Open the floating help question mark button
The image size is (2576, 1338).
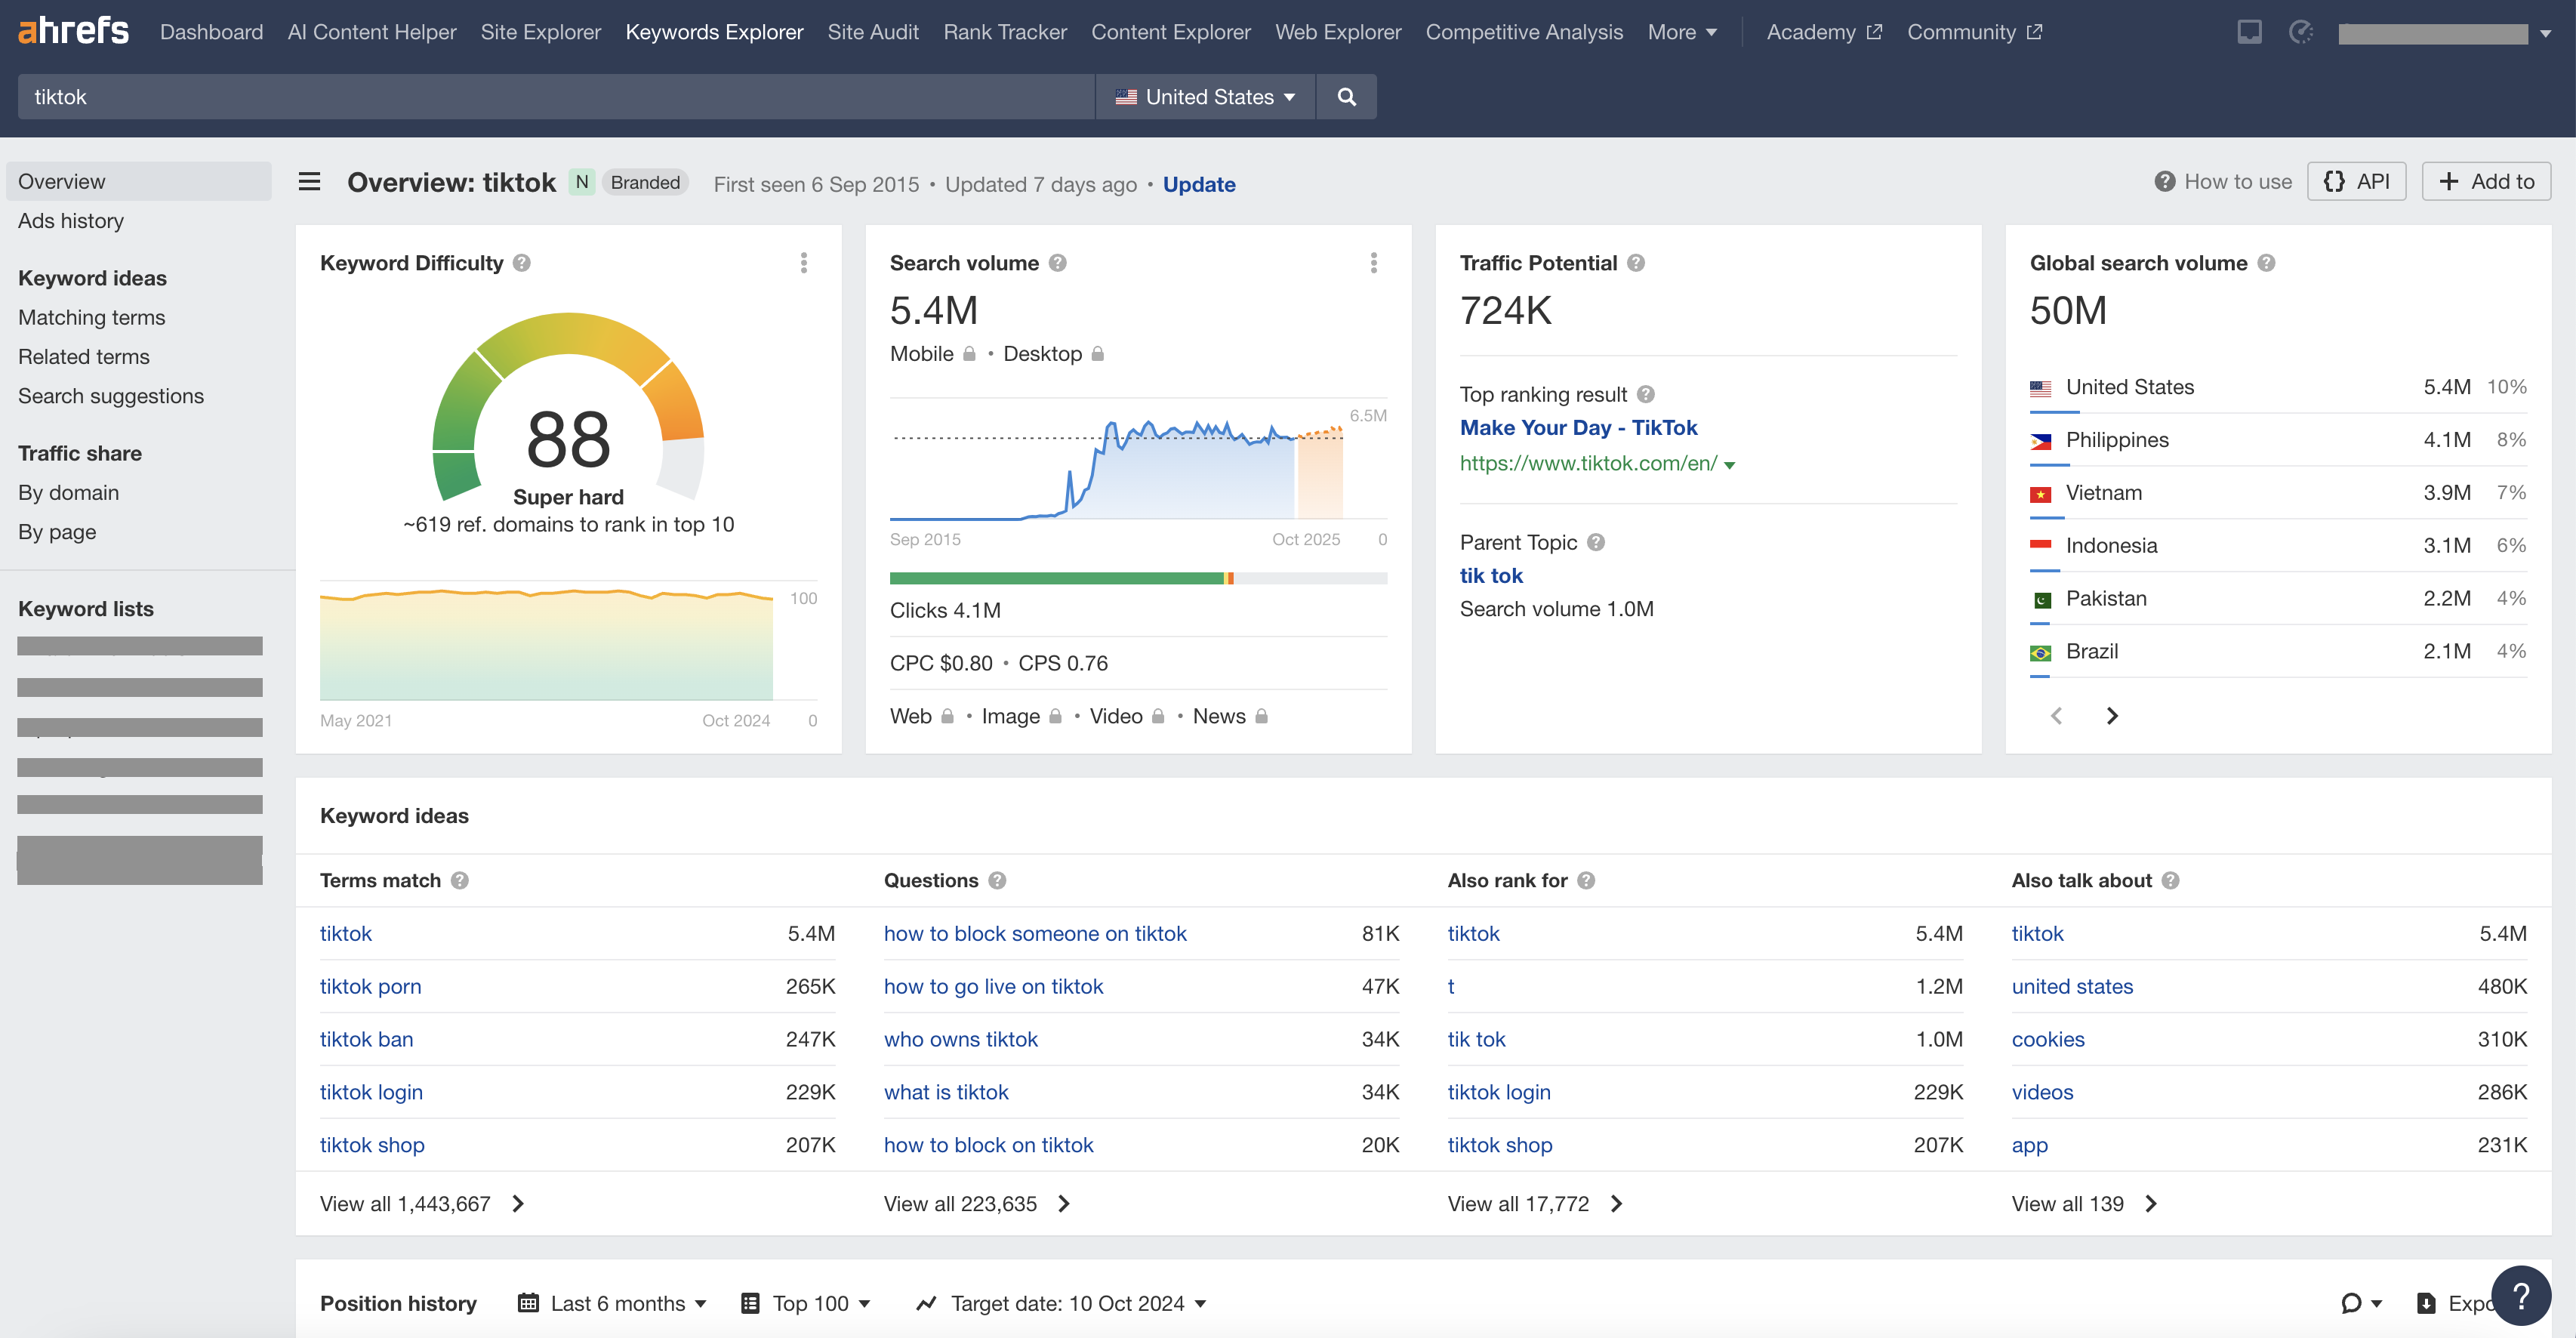(x=2521, y=1296)
